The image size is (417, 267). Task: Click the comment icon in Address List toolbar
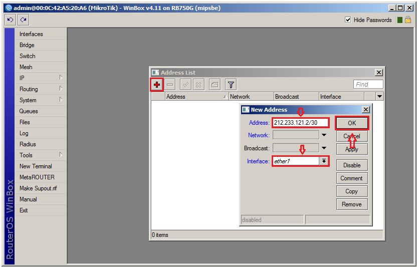[x=214, y=85]
